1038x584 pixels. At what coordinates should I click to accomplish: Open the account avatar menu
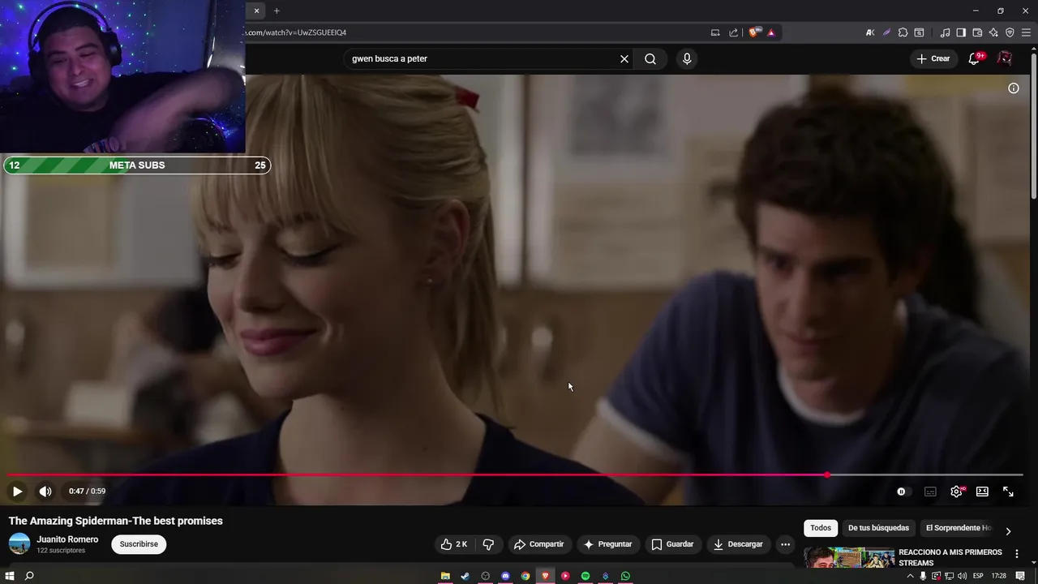[1005, 58]
